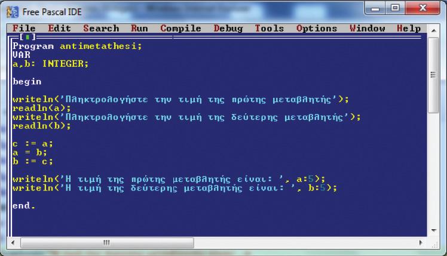
Task: Click the horizontal scrollbar left arrow
Action: pos(13,243)
